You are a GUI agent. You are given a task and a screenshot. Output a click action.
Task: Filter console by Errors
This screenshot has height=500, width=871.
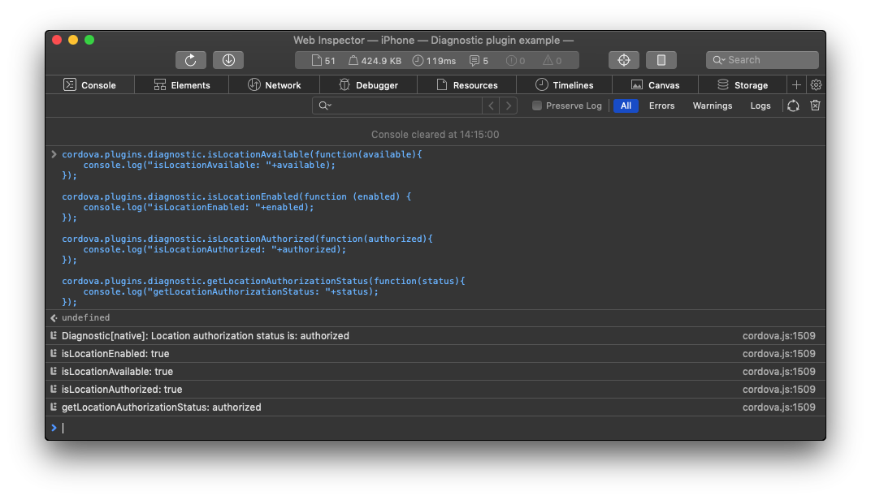(661, 106)
